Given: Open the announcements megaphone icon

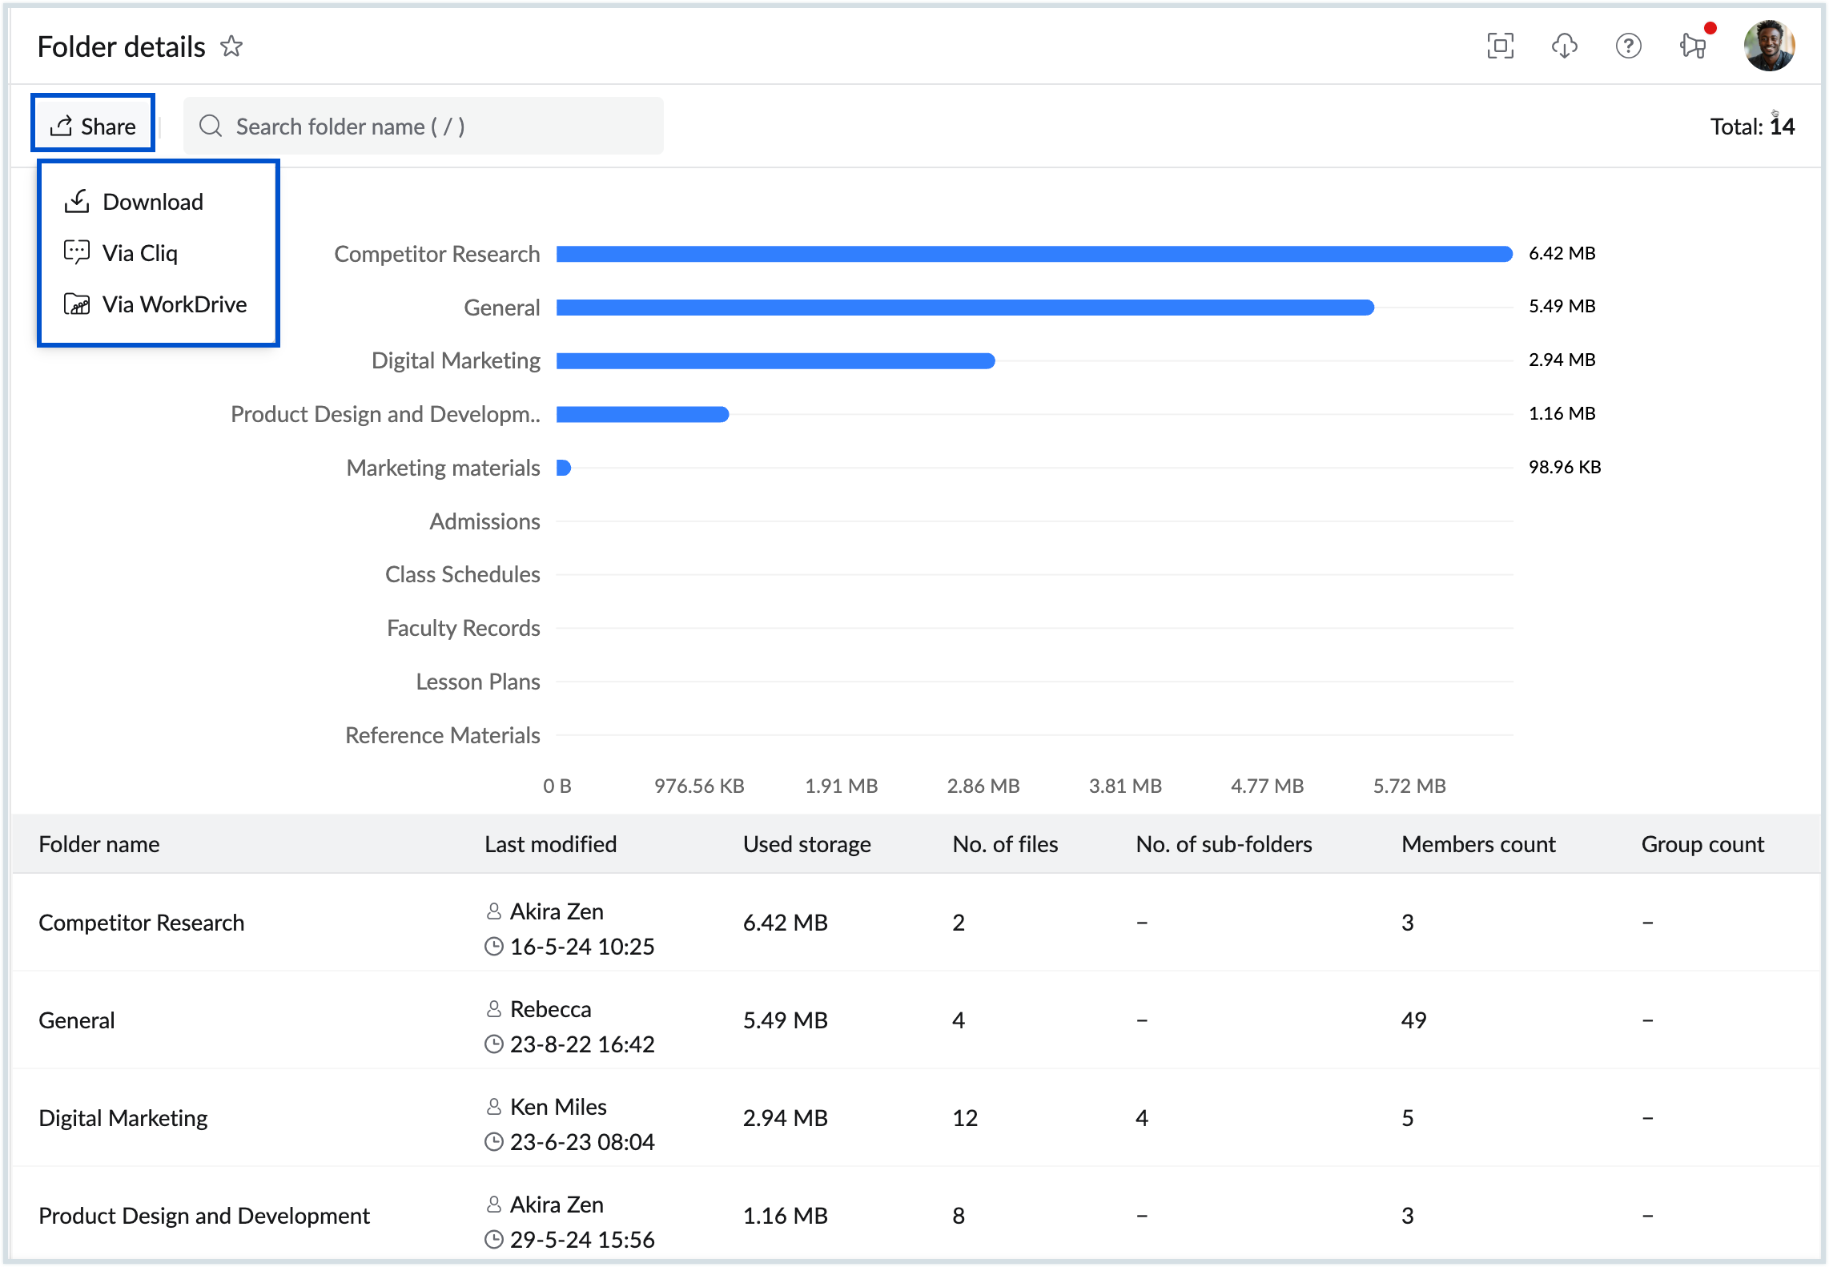Looking at the screenshot, I should tap(1693, 46).
